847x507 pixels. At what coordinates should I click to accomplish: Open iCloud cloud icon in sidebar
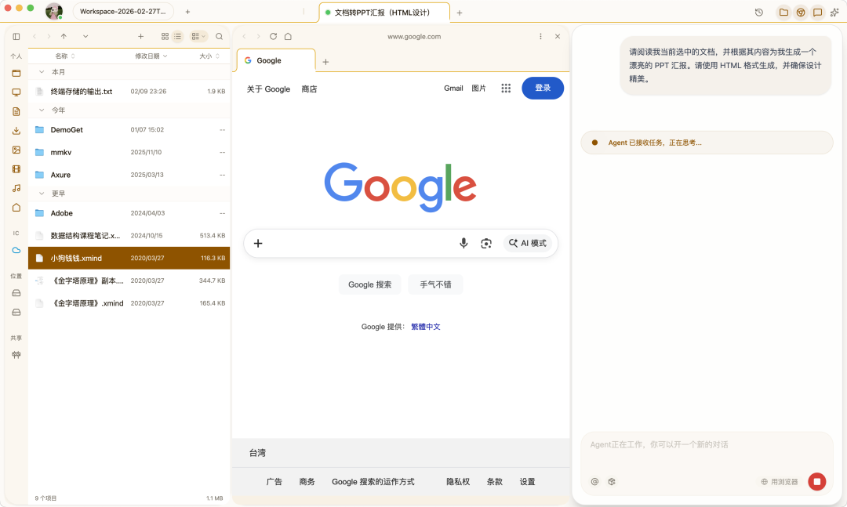click(x=16, y=250)
